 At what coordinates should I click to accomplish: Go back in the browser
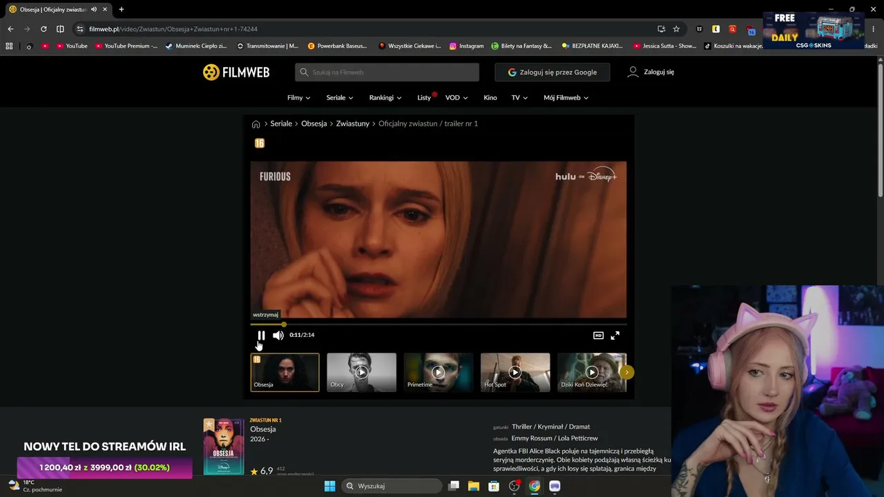10,29
